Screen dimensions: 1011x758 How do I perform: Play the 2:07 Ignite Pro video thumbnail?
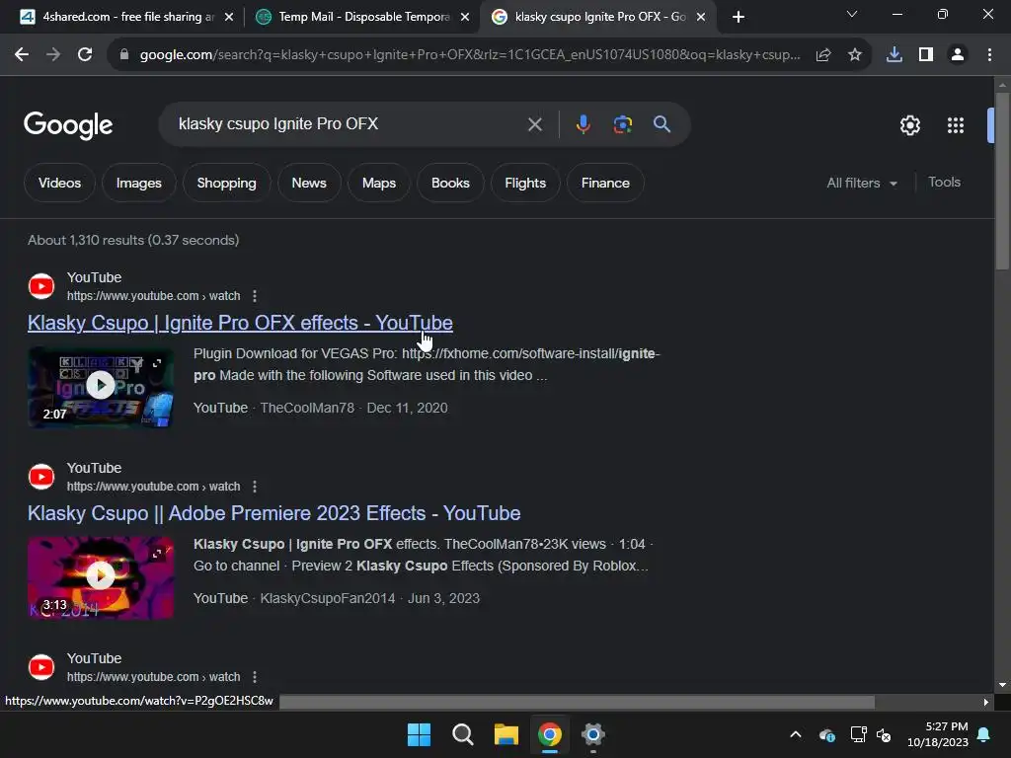(x=101, y=386)
